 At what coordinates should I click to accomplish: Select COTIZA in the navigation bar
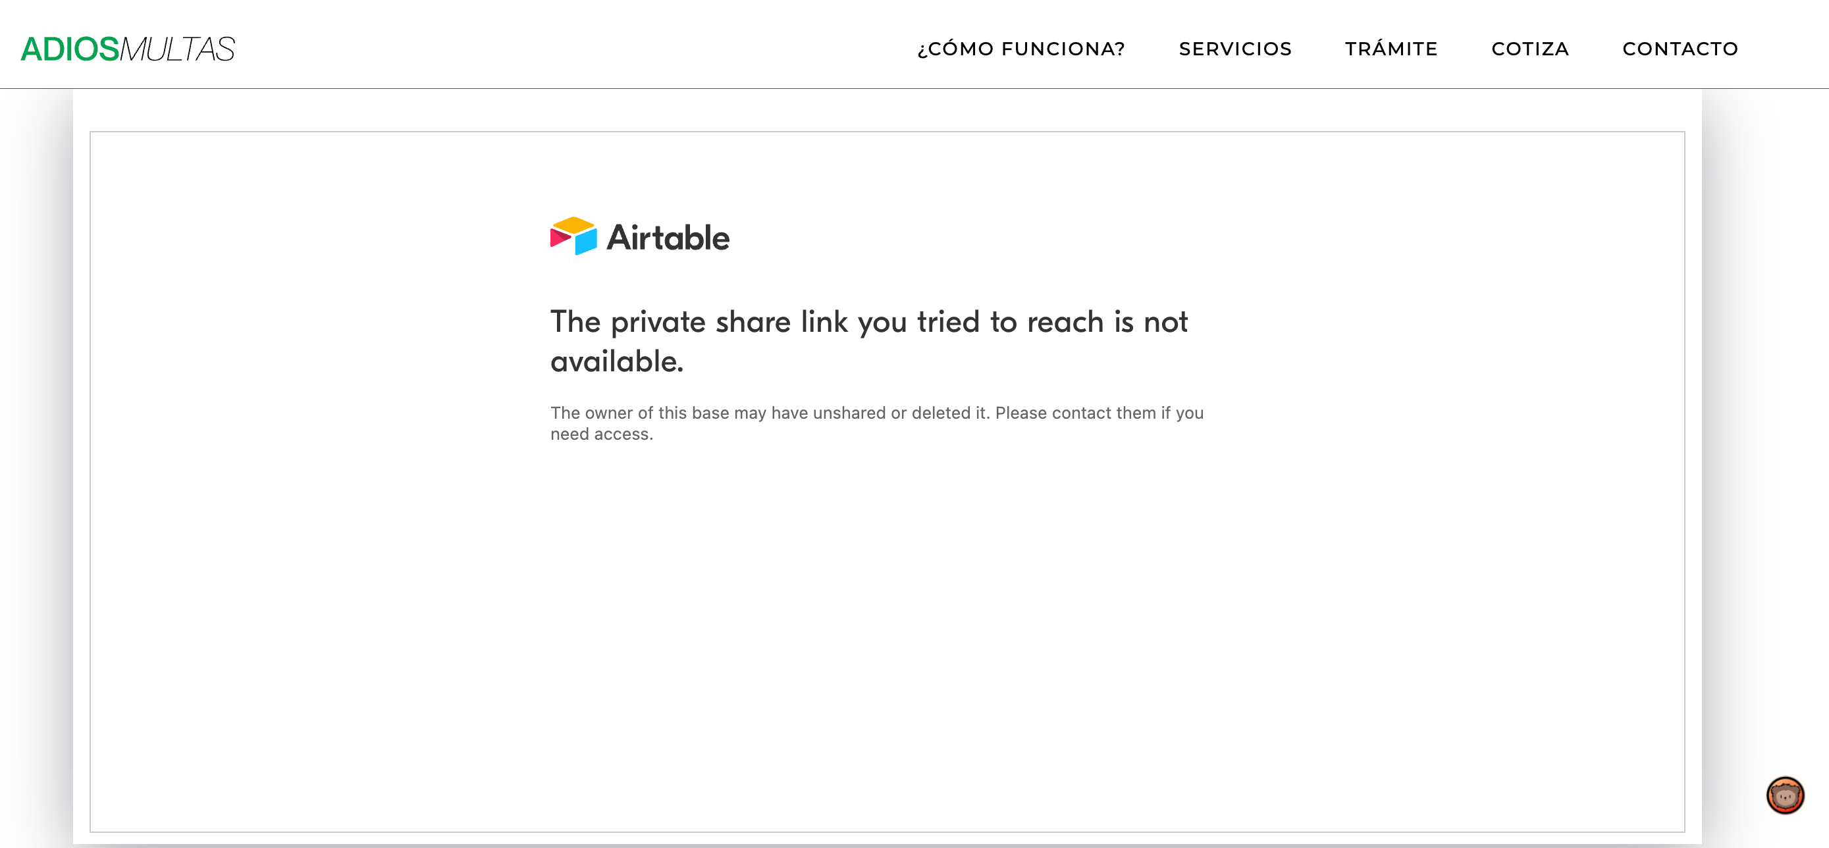point(1530,49)
